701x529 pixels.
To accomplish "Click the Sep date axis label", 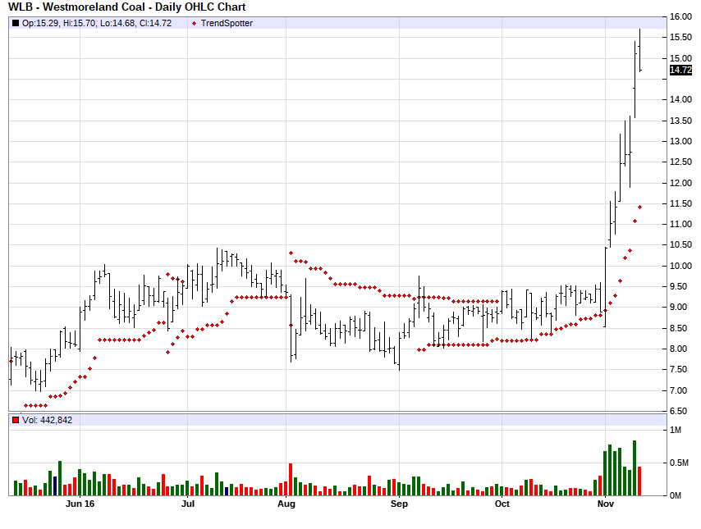I will coord(399,504).
